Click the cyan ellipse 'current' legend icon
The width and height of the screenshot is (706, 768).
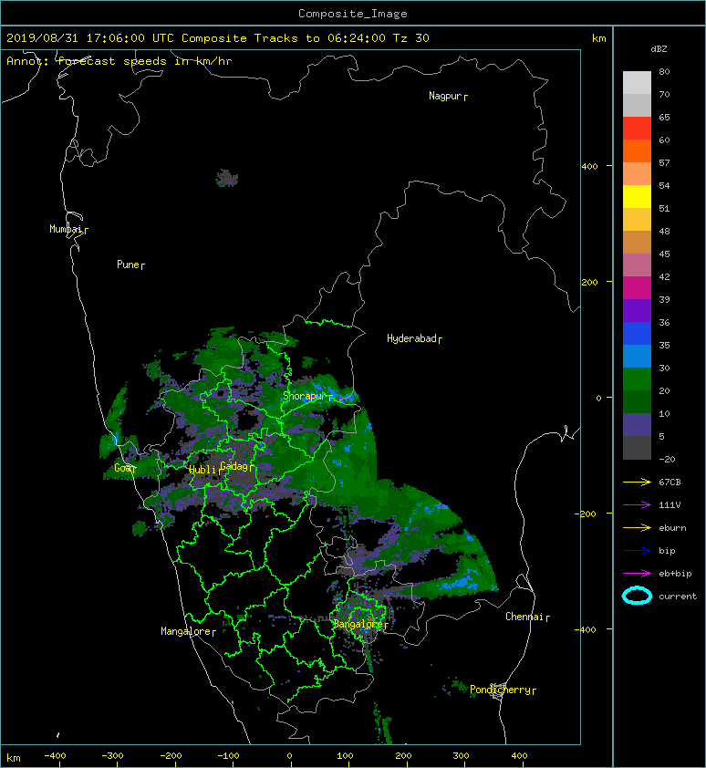tap(637, 596)
